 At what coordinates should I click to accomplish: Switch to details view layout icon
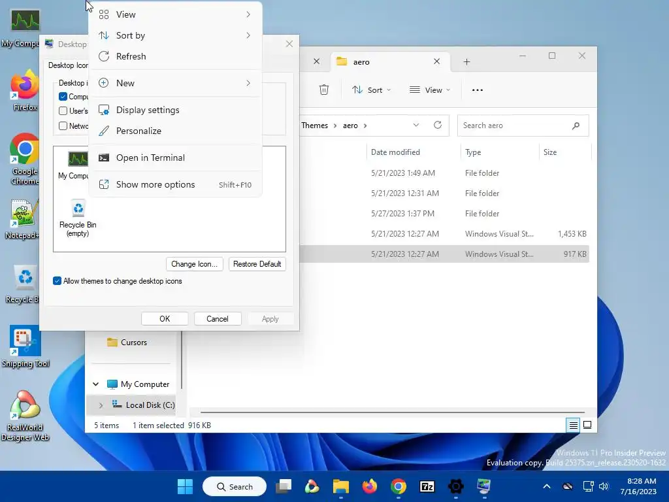click(573, 425)
